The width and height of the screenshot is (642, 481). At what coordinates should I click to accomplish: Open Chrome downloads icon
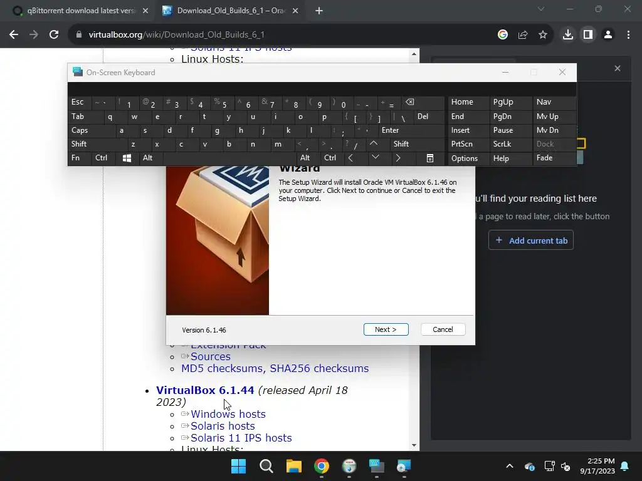(x=567, y=35)
